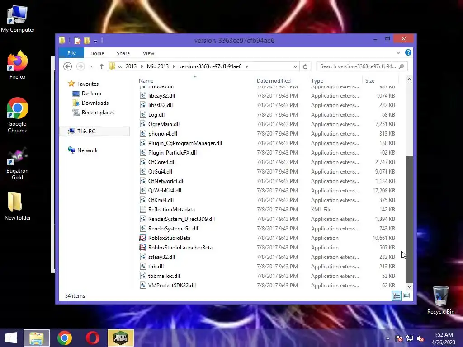Select Network in navigation pane
Screen dimensions: 463x347
click(x=87, y=150)
